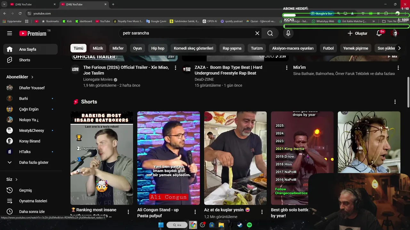This screenshot has width=410, height=230.
Task: Select the Oyun filter chip
Action: click(x=137, y=48)
